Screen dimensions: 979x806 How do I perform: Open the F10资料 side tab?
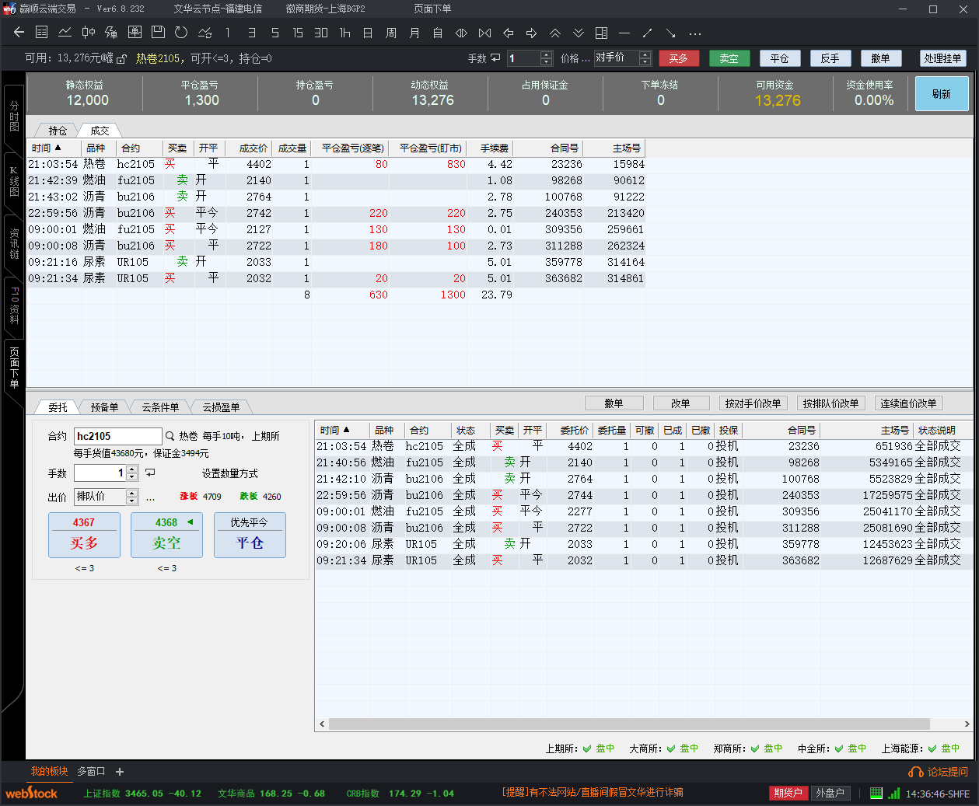click(x=14, y=305)
